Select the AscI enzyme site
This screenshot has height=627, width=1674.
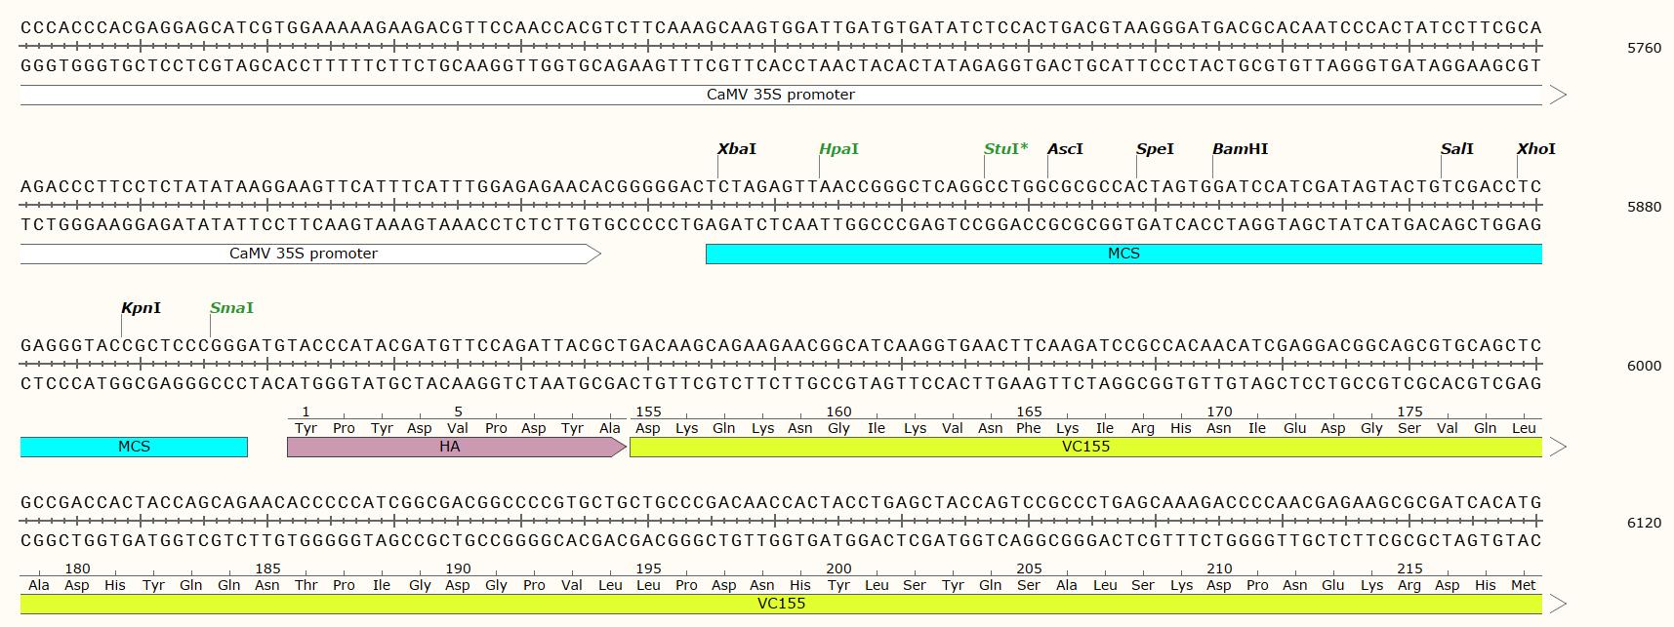tap(1065, 149)
